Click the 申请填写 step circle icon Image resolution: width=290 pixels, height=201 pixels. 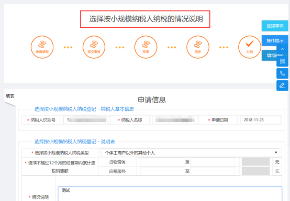pyautogui.click(x=42, y=47)
